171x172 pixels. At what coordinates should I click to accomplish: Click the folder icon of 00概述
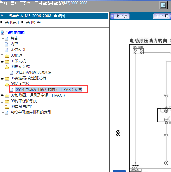tap(7, 56)
